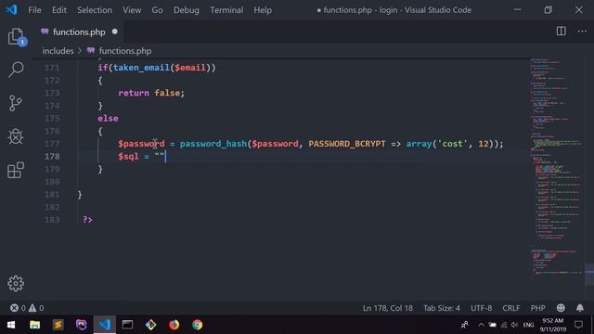Send feedback via the smiley icon
594x334 pixels.
tap(561, 308)
